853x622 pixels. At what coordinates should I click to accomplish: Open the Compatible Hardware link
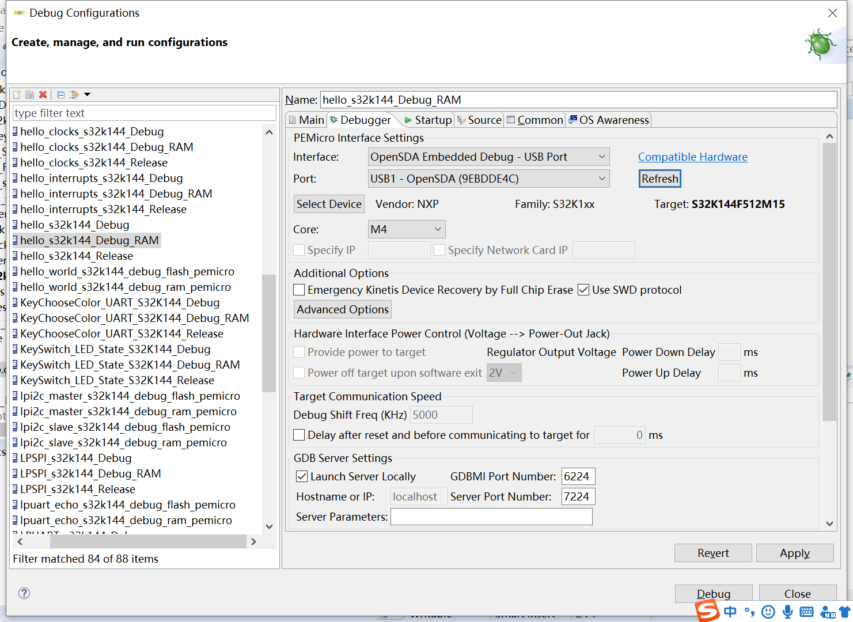tap(692, 157)
